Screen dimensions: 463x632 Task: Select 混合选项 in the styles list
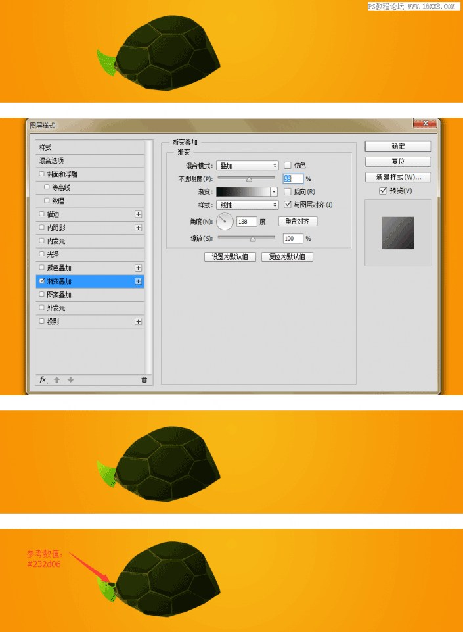[89, 160]
